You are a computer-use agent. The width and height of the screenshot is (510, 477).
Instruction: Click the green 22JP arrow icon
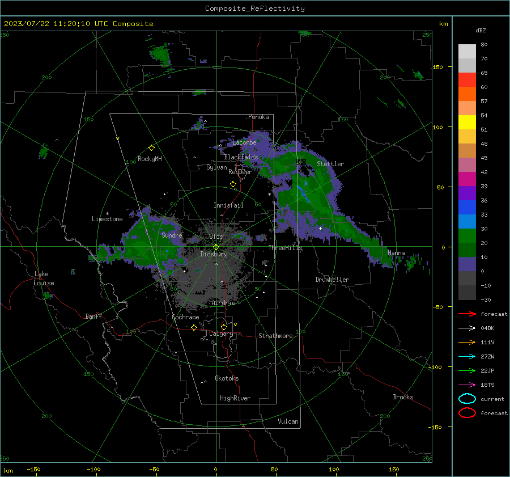[x=467, y=370]
